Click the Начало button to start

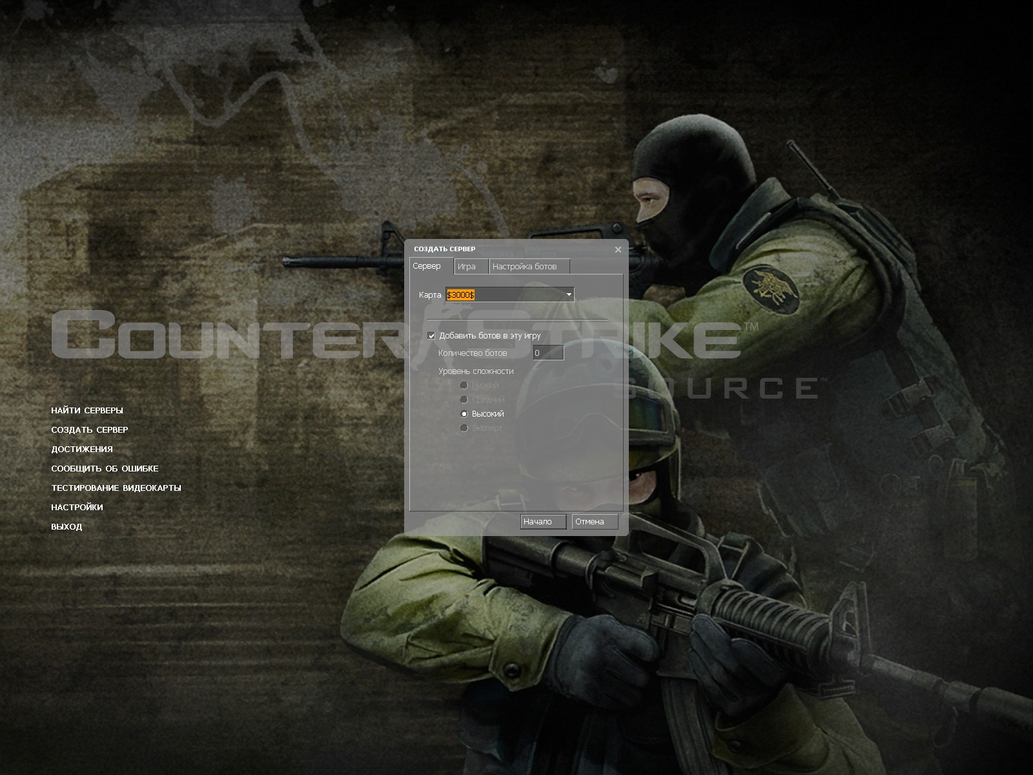pos(544,522)
